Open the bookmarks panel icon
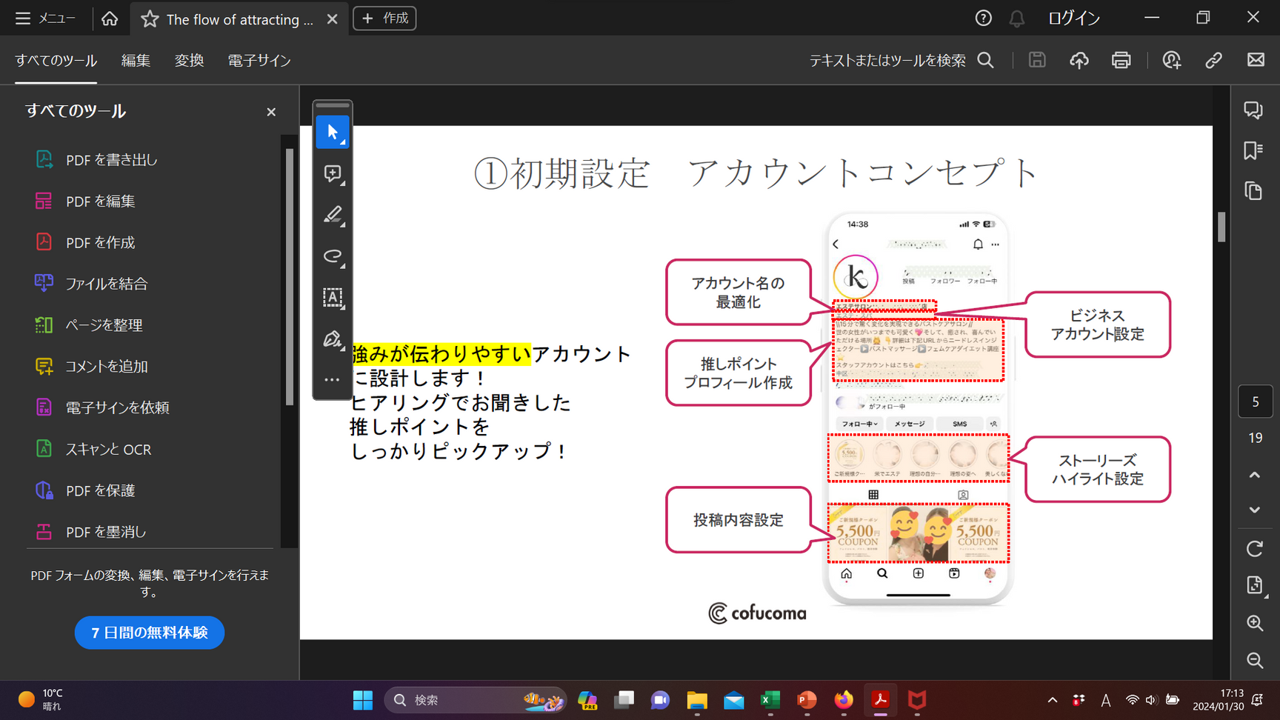This screenshot has height=720, width=1280. coord(1253,151)
